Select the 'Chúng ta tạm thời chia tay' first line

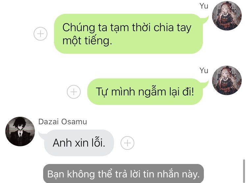(x=127, y=28)
